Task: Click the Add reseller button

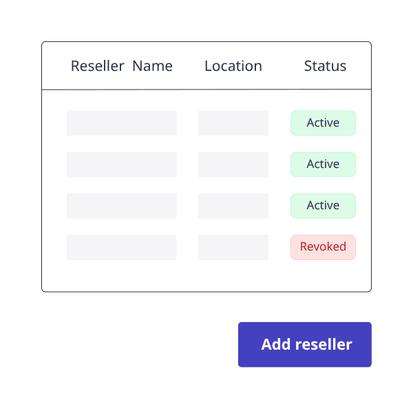Action: click(305, 345)
